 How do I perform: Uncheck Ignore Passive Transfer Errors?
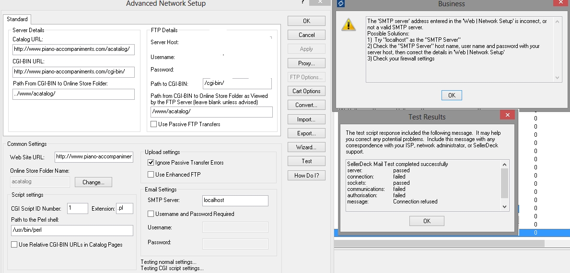pyautogui.click(x=151, y=163)
